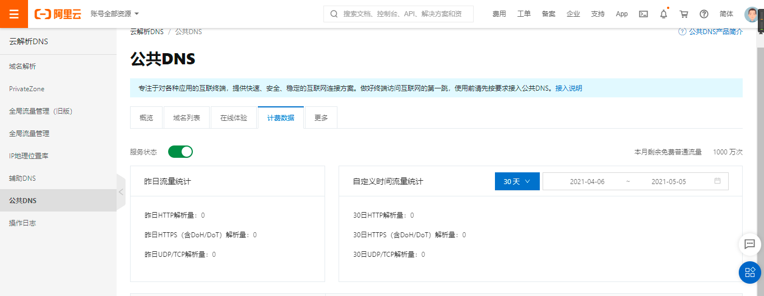This screenshot has height=296, width=764.
Task: Click the Alibaba Cloud logo
Action: click(x=58, y=14)
